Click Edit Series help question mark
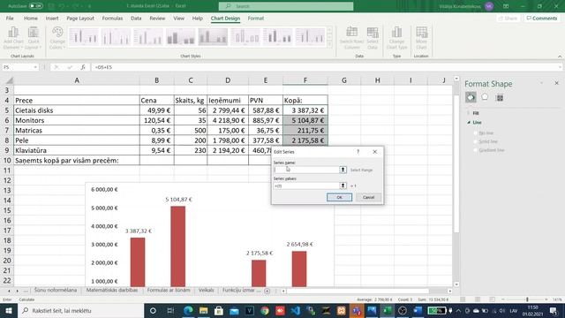The image size is (565, 318). (x=358, y=152)
